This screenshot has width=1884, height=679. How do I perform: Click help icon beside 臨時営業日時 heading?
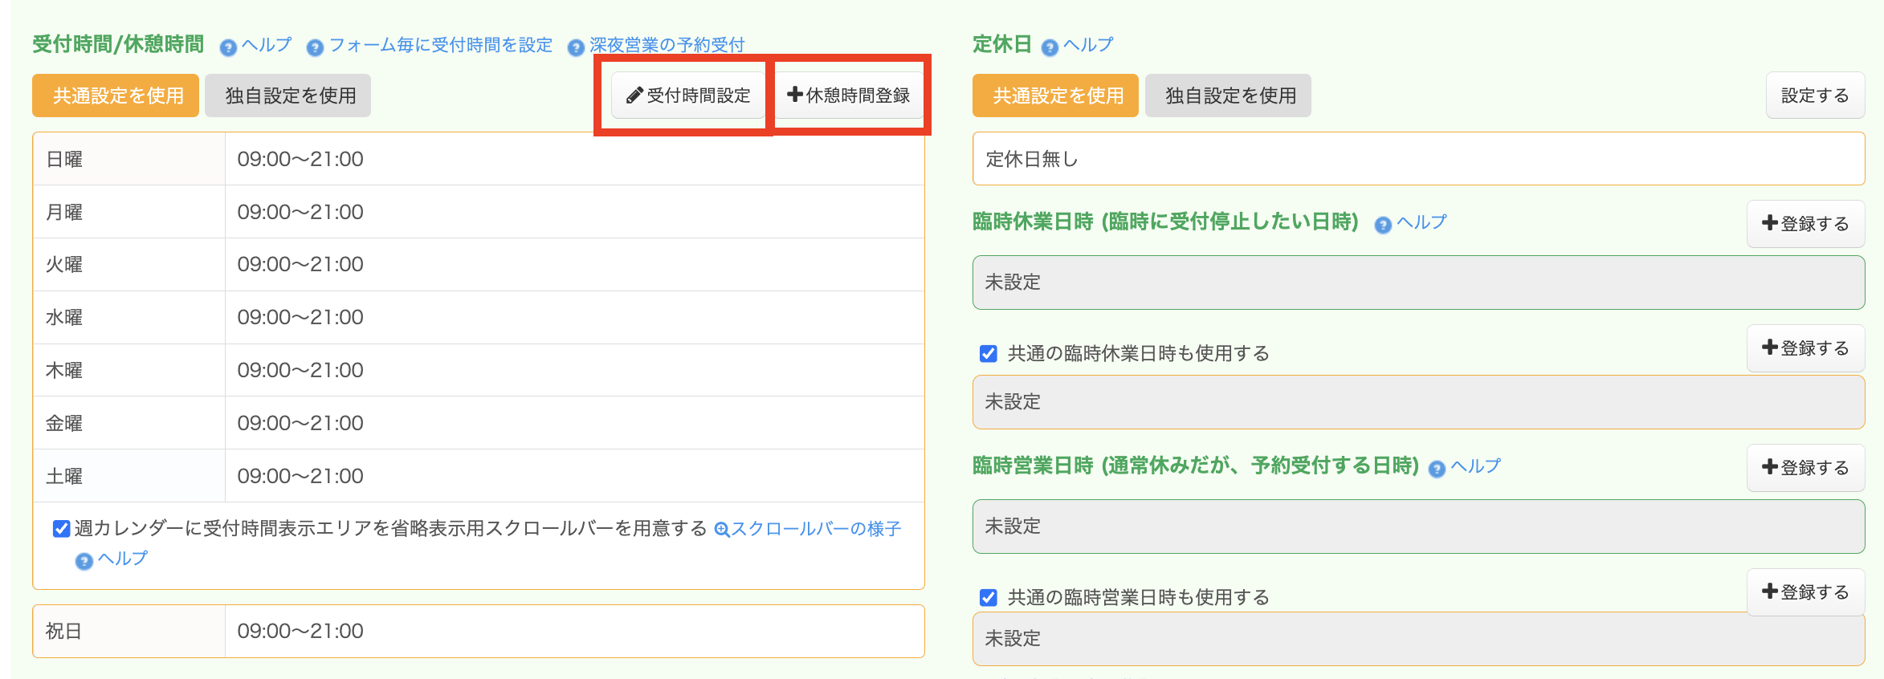click(x=1437, y=469)
